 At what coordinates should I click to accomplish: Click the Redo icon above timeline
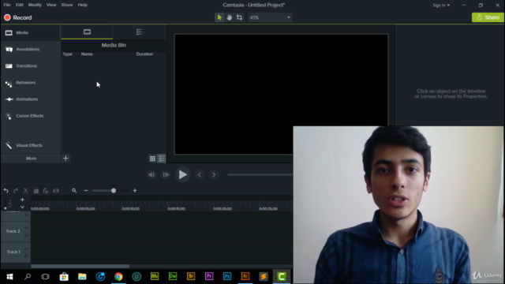[16, 191]
